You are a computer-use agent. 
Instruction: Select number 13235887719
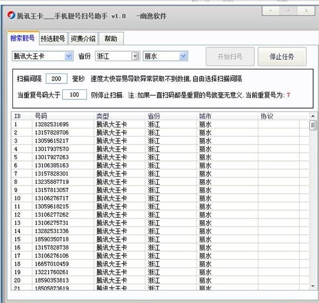pyautogui.click(x=52, y=182)
